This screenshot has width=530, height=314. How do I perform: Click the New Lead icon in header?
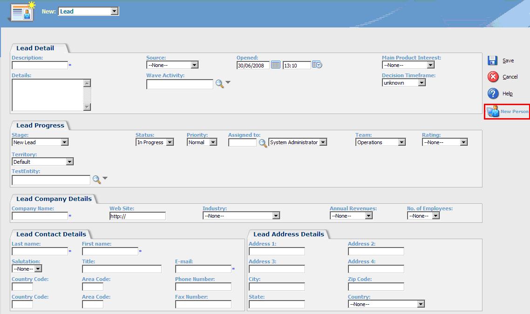click(x=23, y=12)
